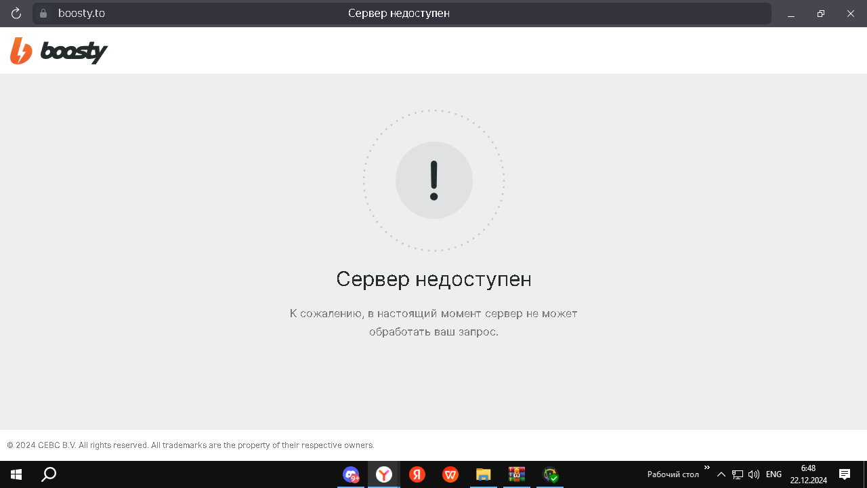Click the padlock site security icon
This screenshot has height=488, width=867.
point(43,14)
